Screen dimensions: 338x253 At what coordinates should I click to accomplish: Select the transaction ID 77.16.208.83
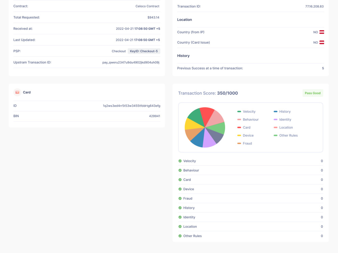(x=314, y=6)
